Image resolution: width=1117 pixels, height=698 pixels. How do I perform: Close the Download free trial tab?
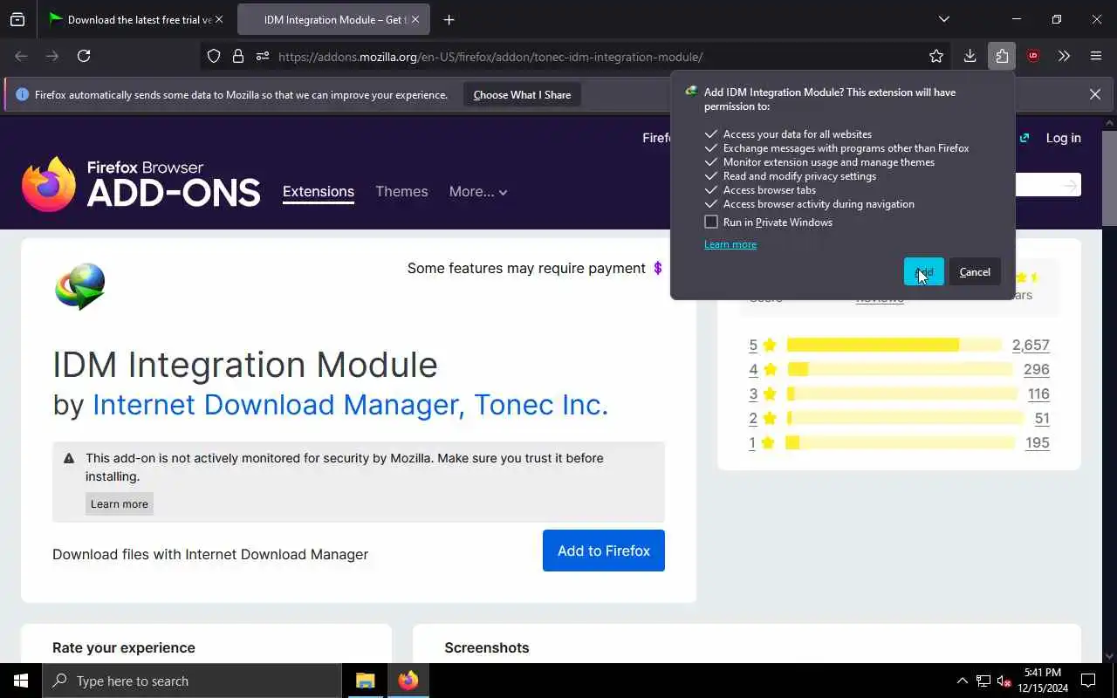pyautogui.click(x=219, y=19)
